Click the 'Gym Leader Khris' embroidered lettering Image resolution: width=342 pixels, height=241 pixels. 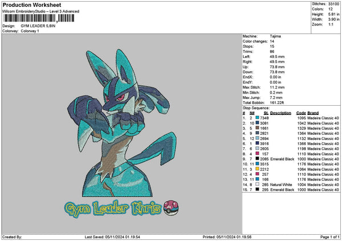click(x=113, y=209)
